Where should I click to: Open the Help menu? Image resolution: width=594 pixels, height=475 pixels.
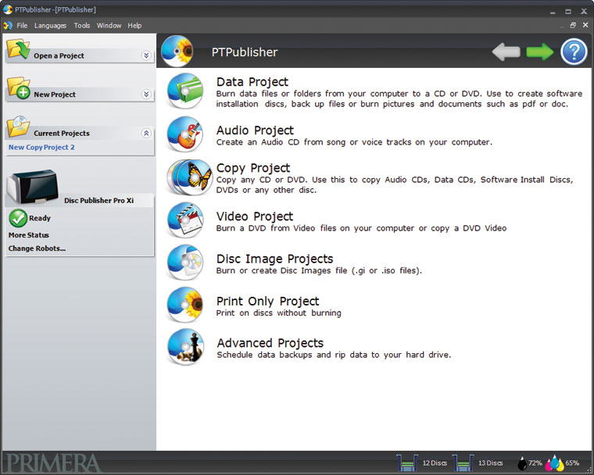(x=134, y=25)
